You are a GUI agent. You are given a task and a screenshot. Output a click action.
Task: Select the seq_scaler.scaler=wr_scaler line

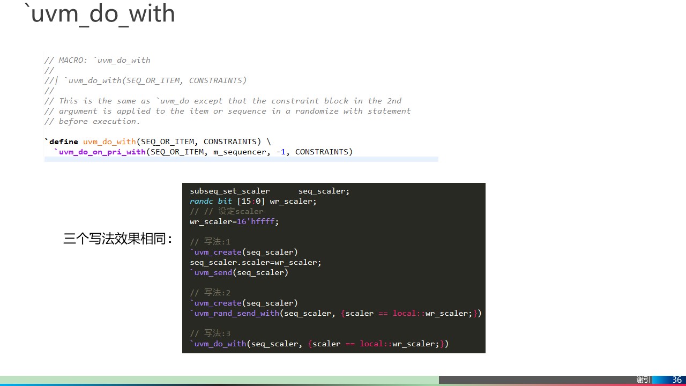tap(256, 262)
